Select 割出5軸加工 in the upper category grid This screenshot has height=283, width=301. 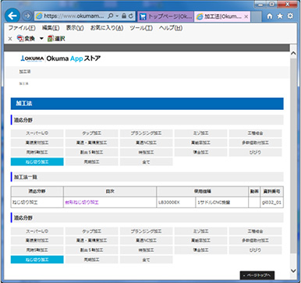91,152
